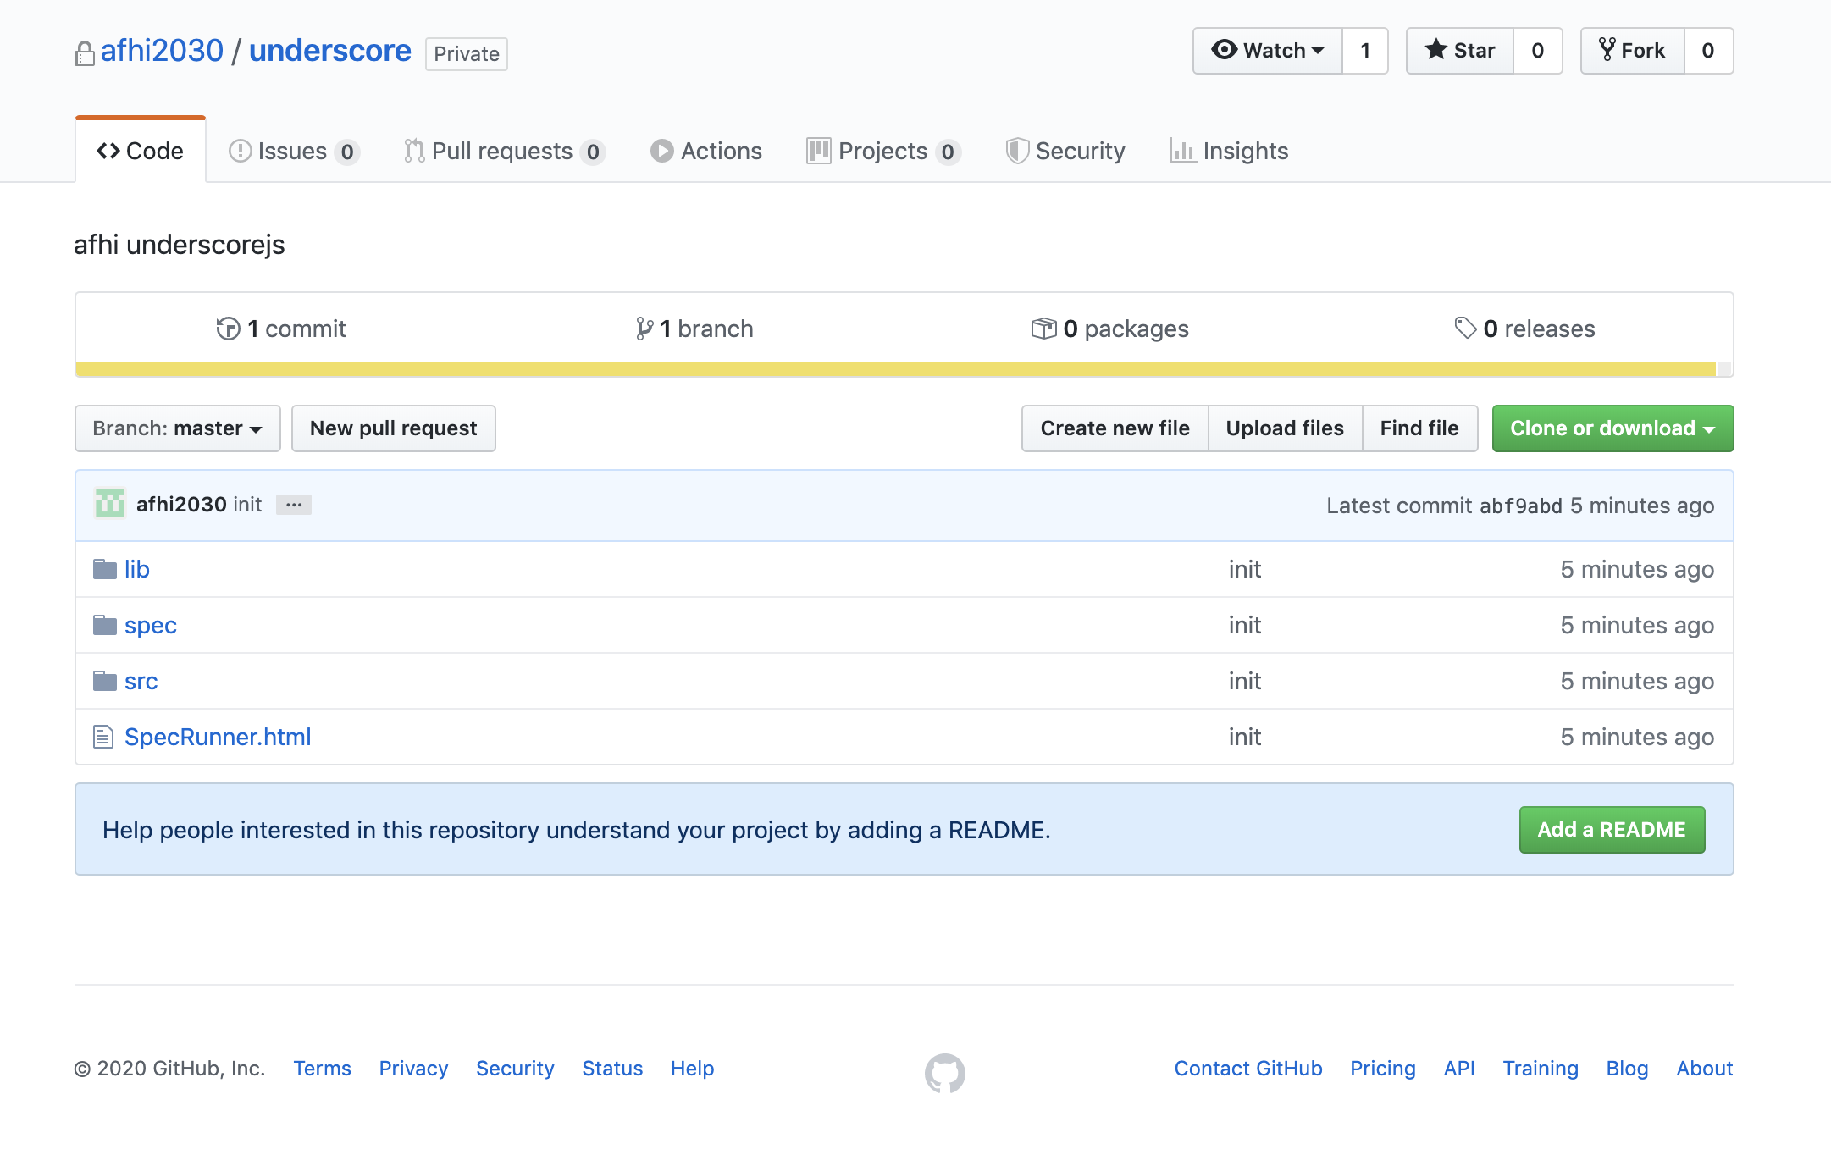Image resolution: width=1831 pixels, height=1155 pixels.
Task: Switch to the Actions tab
Action: [x=706, y=151]
